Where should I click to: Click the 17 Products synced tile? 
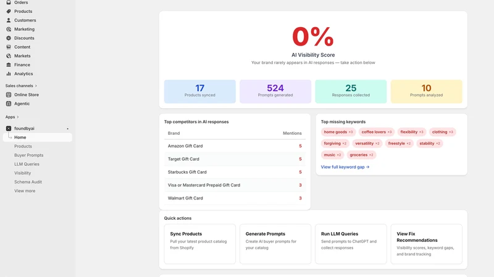pyautogui.click(x=199, y=91)
